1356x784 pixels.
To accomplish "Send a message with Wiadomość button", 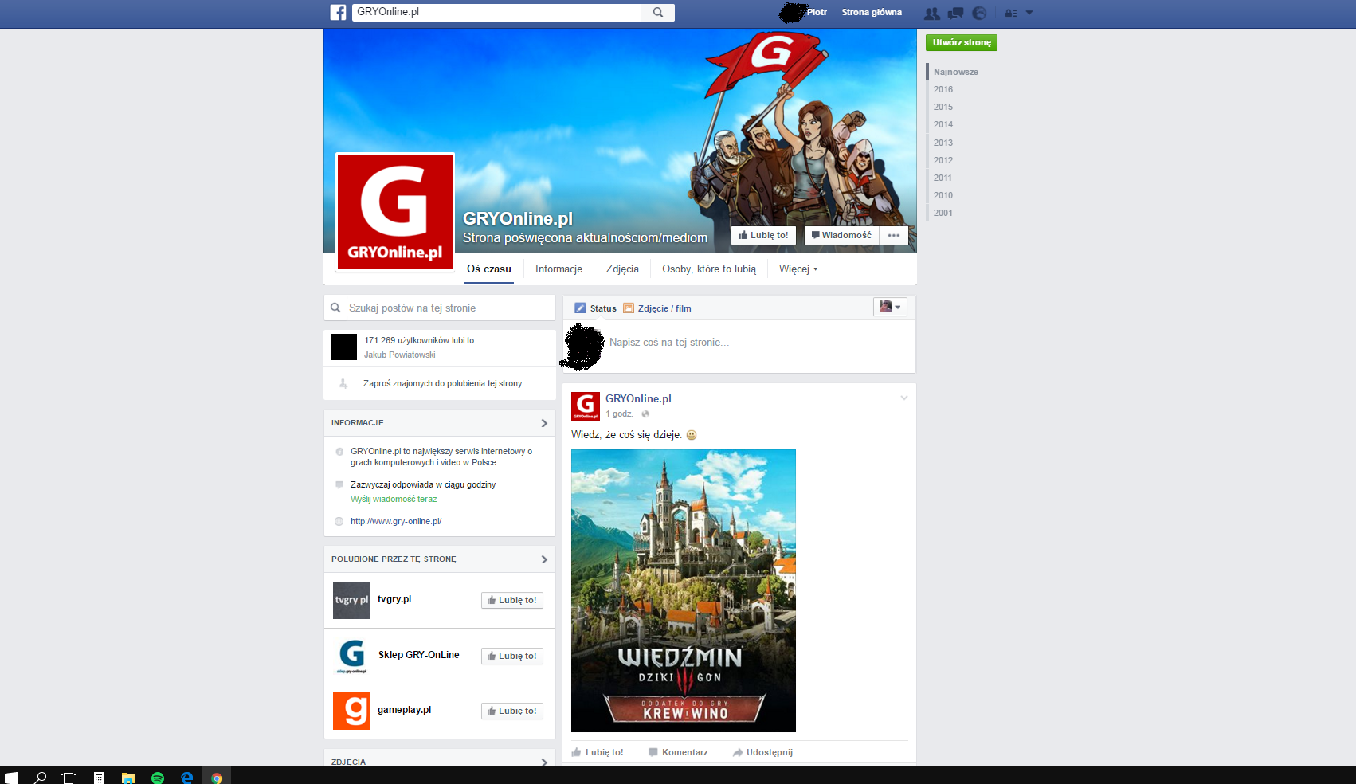I will (x=841, y=235).
